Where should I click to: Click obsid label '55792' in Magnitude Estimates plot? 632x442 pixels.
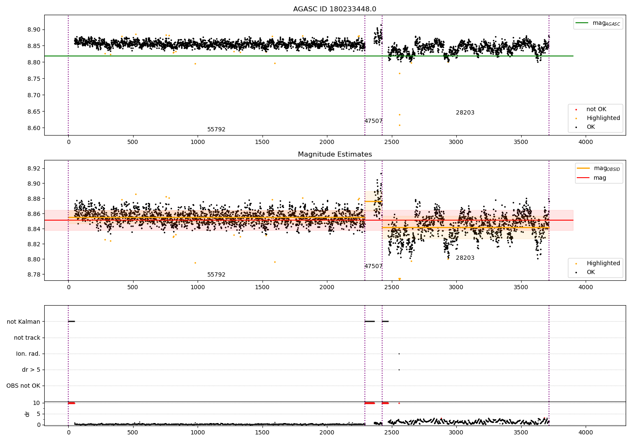216,275
